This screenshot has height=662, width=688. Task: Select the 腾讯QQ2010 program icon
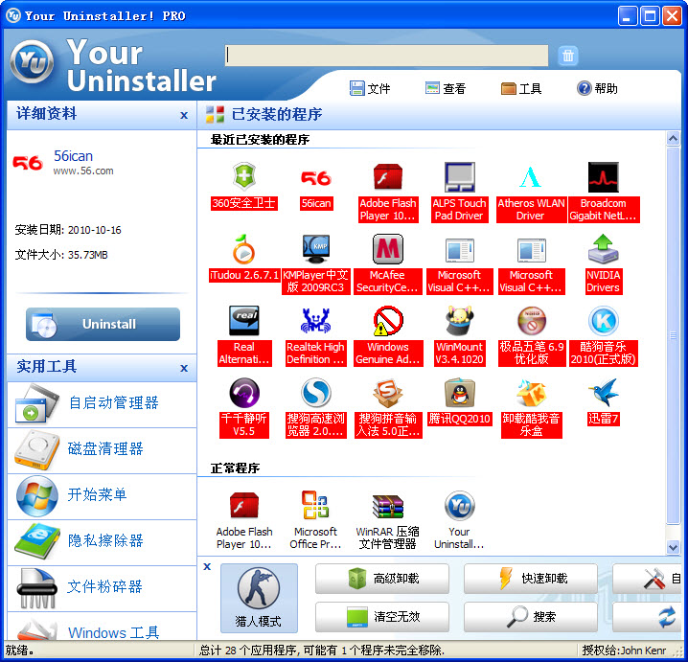pos(459,394)
